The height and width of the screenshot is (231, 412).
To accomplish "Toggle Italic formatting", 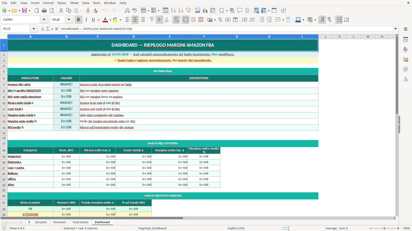I will tap(86, 20).
